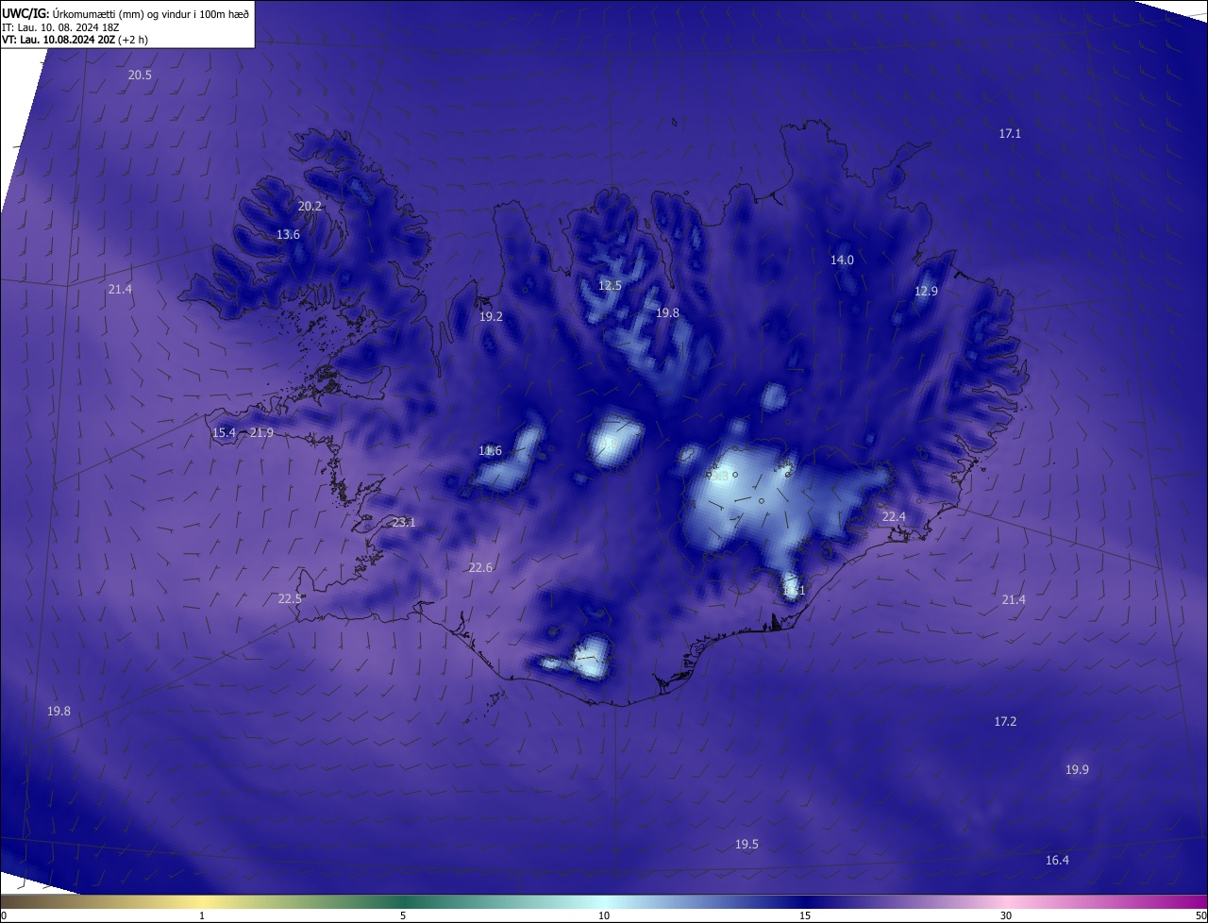The width and height of the screenshot is (1208, 923).
Task: Click the 20.5 value label on the map
Action: tap(140, 75)
